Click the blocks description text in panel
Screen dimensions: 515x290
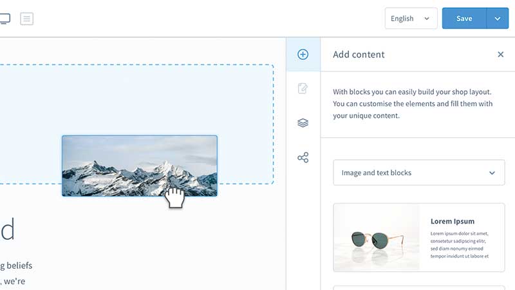pyautogui.click(x=413, y=104)
